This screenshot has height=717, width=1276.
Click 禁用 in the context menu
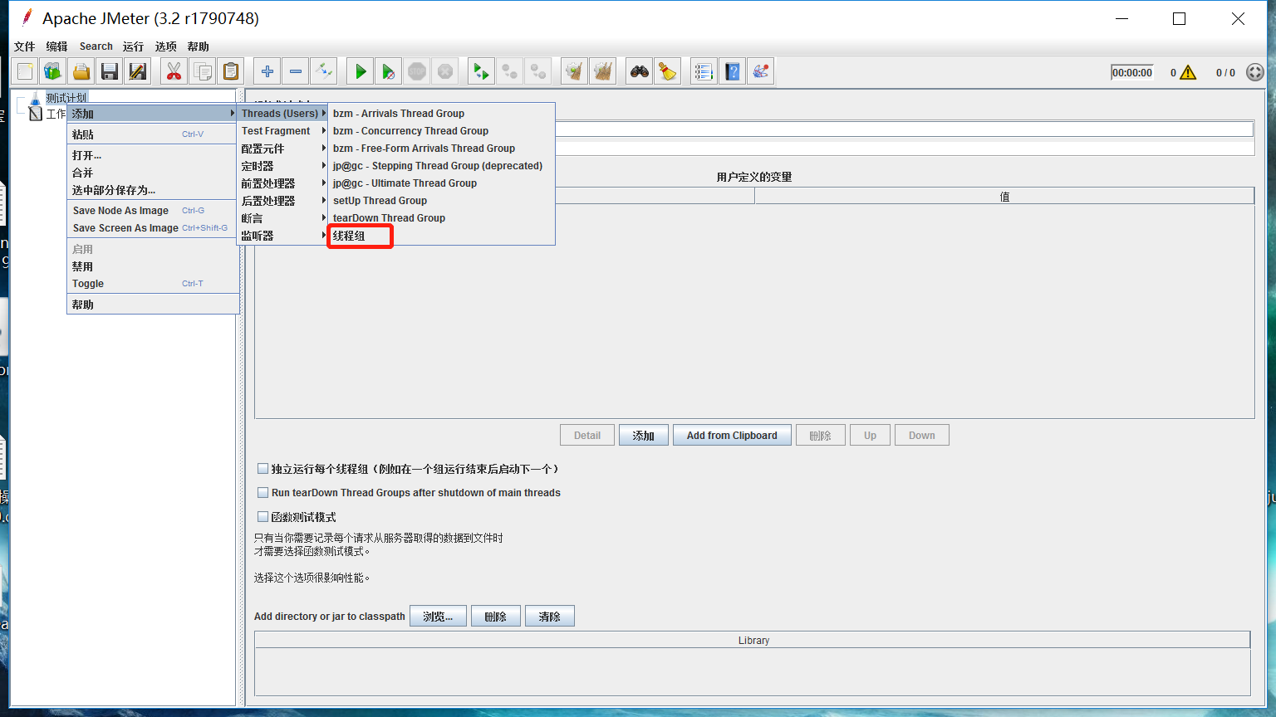point(153,266)
